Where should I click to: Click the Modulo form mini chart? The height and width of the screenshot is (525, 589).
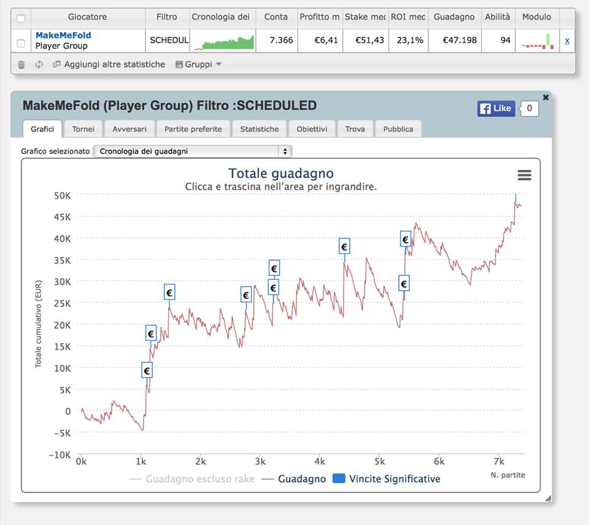[537, 41]
